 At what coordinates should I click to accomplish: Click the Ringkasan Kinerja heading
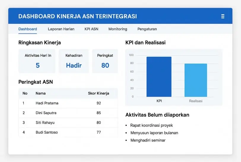pos(39,43)
